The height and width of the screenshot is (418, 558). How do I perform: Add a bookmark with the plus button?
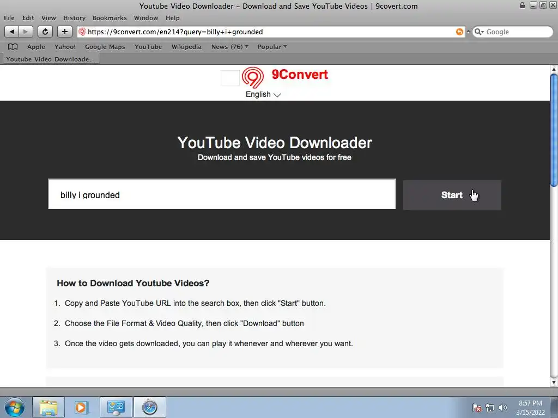[64, 32]
